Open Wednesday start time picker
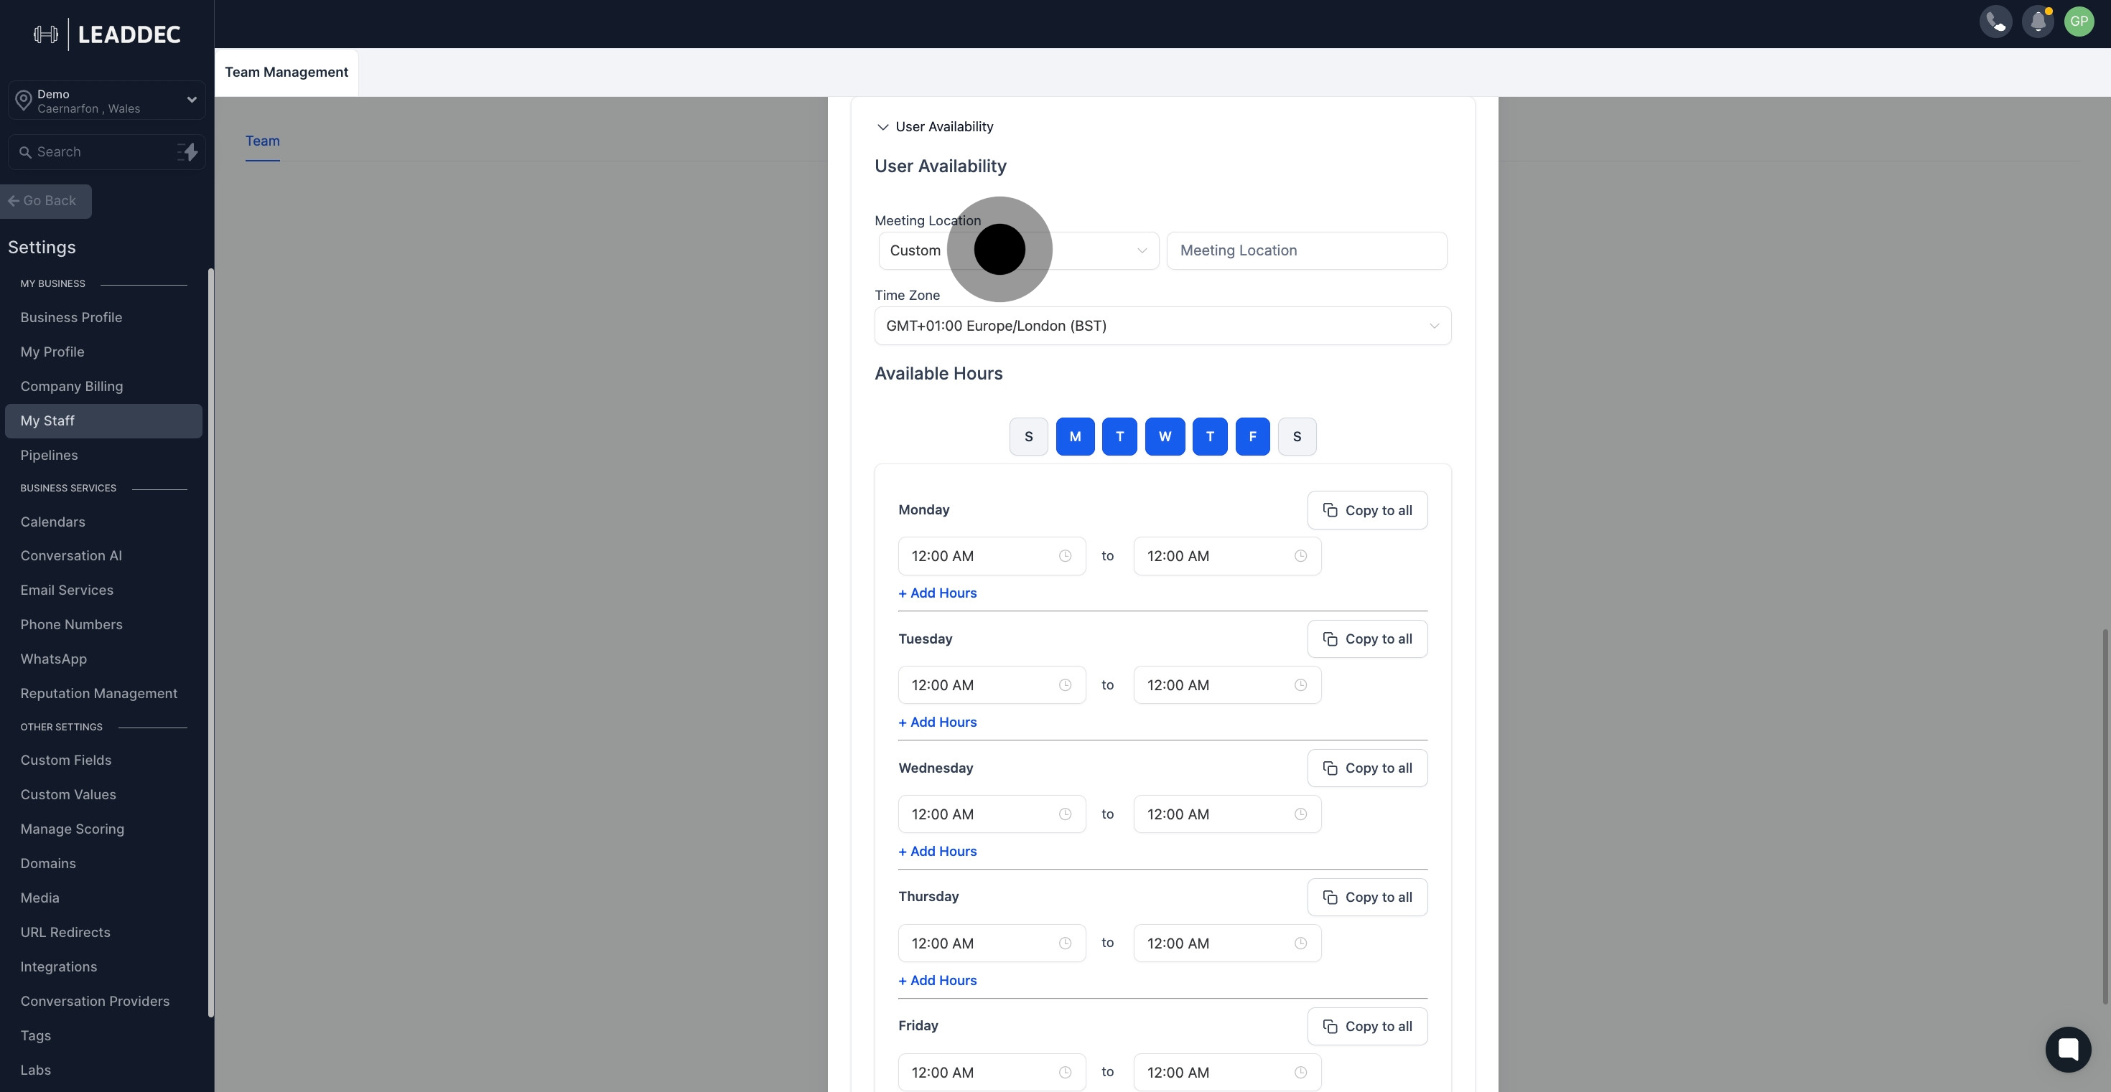The image size is (2111, 1092). coord(992,814)
